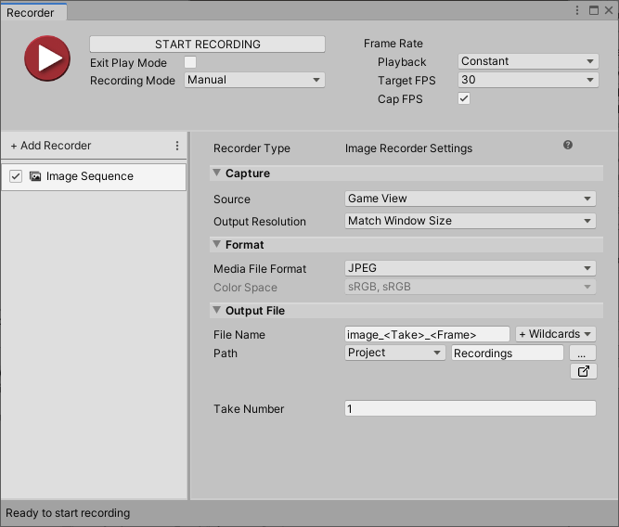The height and width of the screenshot is (527, 619).
Task: Click the Image Sequence recorder icon
Action: pyautogui.click(x=35, y=176)
